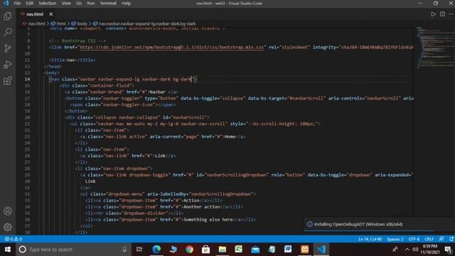Open the Manage gear icon
Viewport: 455px width, 256px height.
[x=8, y=227]
